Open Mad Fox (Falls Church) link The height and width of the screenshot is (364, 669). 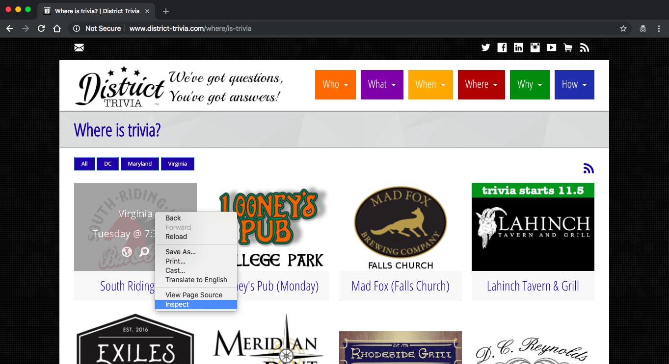[401, 286]
